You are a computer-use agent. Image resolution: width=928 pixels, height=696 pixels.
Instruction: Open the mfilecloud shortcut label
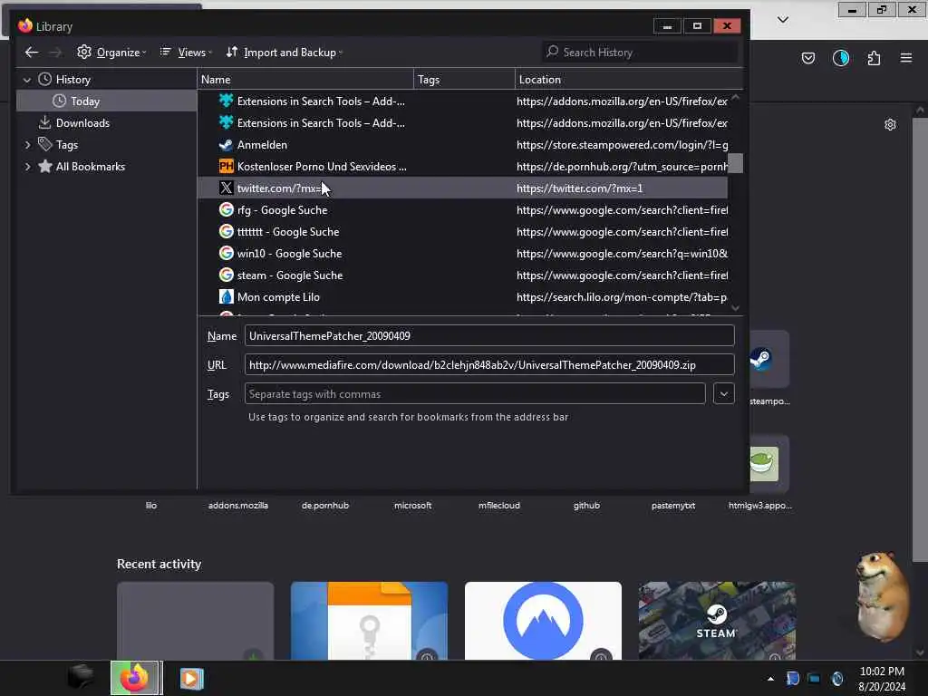(x=499, y=506)
